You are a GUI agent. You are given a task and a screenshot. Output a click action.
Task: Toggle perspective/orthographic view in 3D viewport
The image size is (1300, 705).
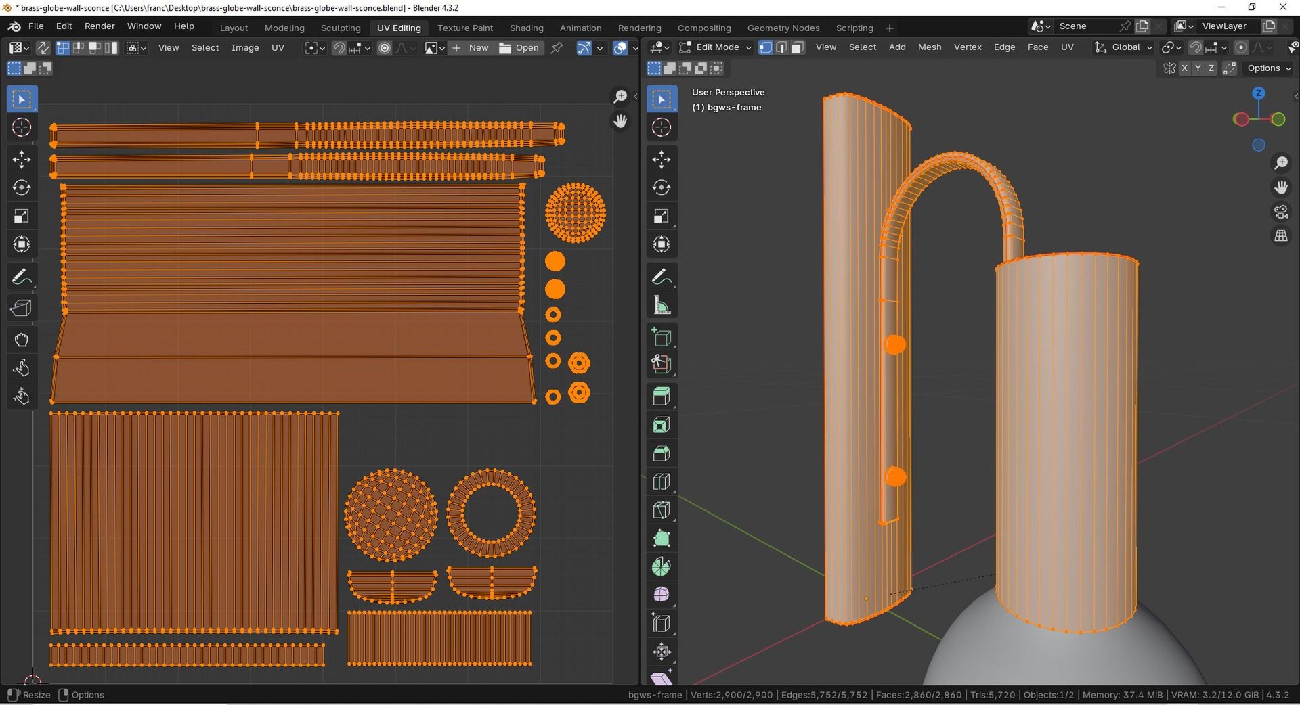[1281, 236]
